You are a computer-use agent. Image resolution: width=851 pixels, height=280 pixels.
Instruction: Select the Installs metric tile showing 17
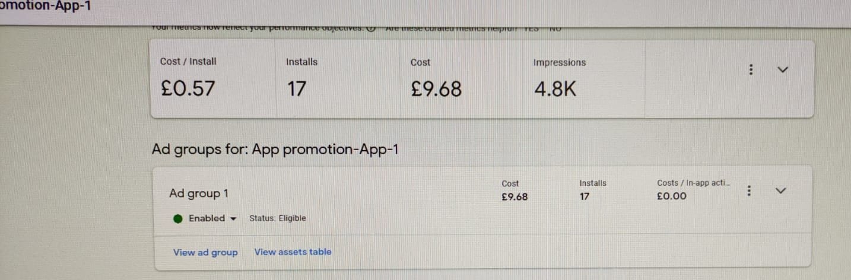click(x=338, y=79)
